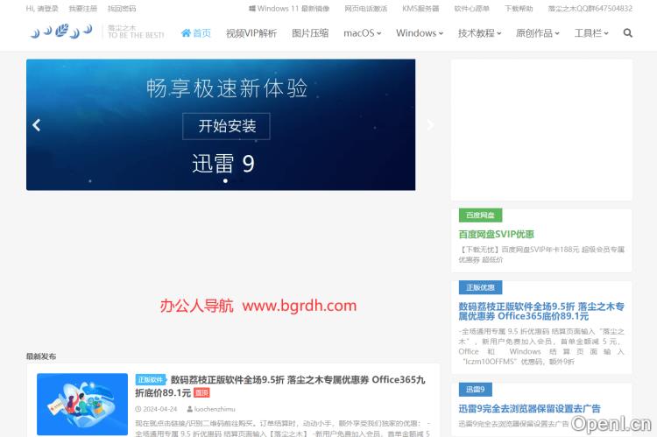Open the 视频VIP解析 menu item
Screen dimensions: 657x437
[x=251, y=33]
